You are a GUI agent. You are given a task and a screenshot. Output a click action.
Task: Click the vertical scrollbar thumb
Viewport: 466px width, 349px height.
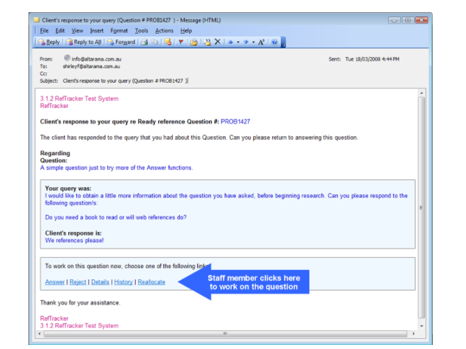point(421,208)
